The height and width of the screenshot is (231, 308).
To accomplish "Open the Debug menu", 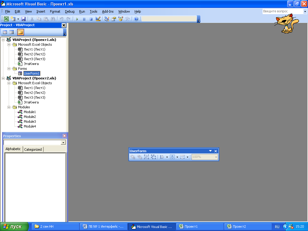I will click(x=69, y=12).
